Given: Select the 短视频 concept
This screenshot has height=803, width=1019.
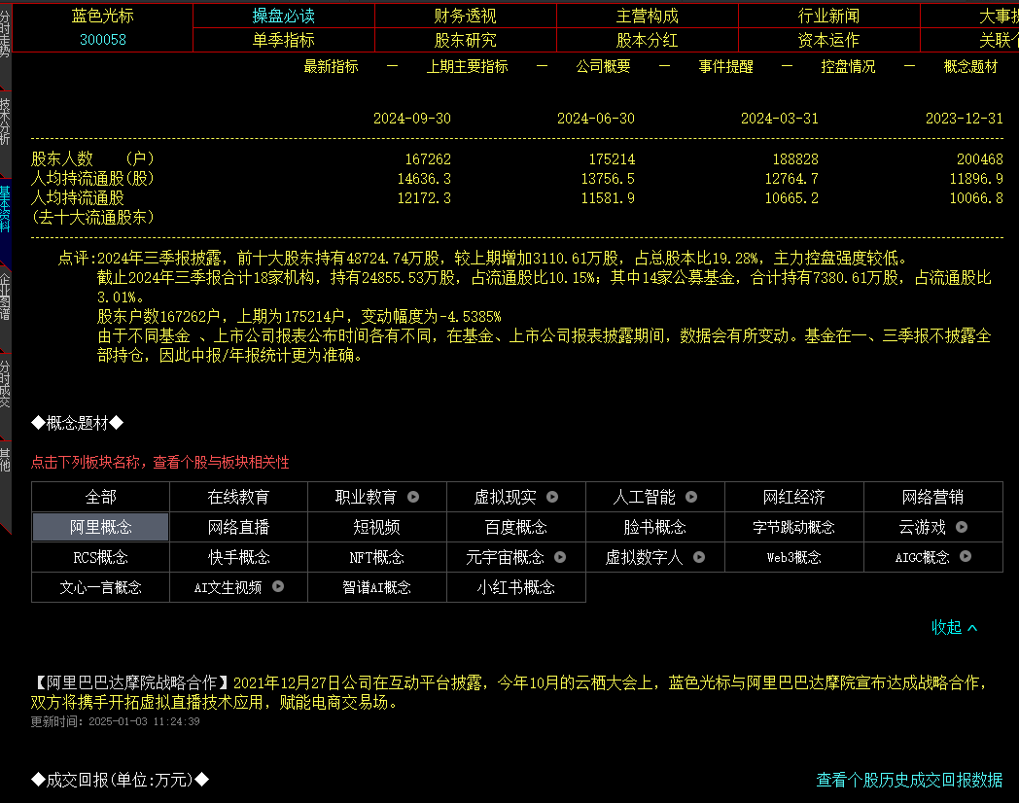Looking at the screenshot, I should [x=377, y=527].
